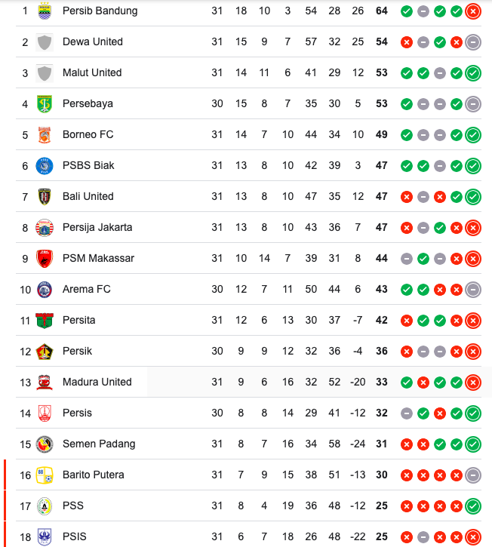Screen dimensions: 492x547
Task: View Dewa United's latest draw result indicator
Action: 473,42
